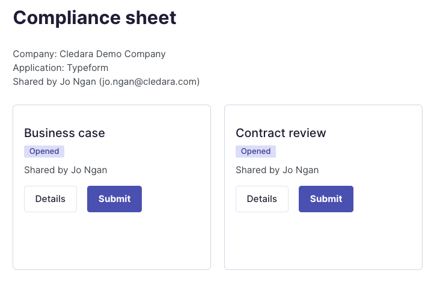Select the Contract review card heading
Viewport: 443px width, 285px height.
(x=281, y=133)
